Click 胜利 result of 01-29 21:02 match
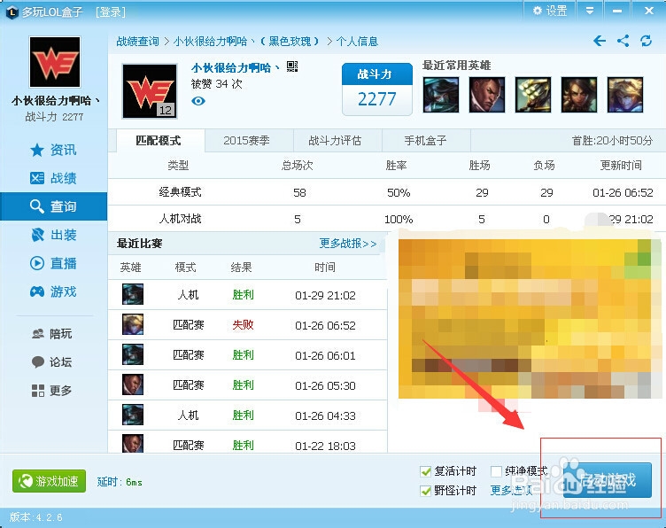Screen dimensions: 666x528 pyautogui.click(x=243, y=295)
